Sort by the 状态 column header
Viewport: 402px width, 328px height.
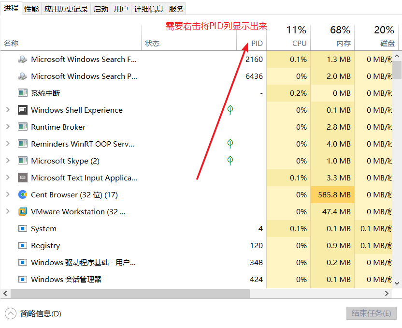click(189, 37)
